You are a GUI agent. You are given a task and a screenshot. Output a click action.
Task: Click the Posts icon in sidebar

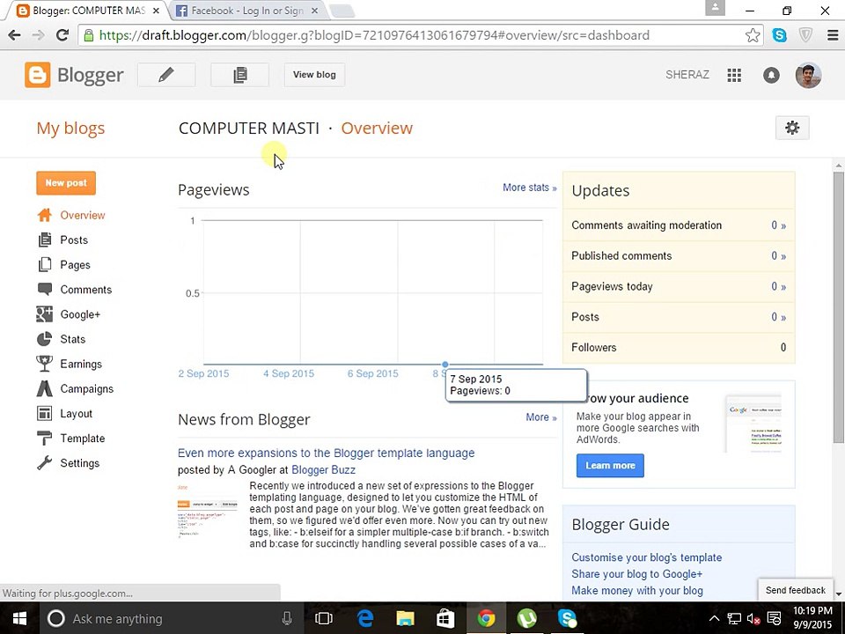pyautogui.click(x=45, y=240)
